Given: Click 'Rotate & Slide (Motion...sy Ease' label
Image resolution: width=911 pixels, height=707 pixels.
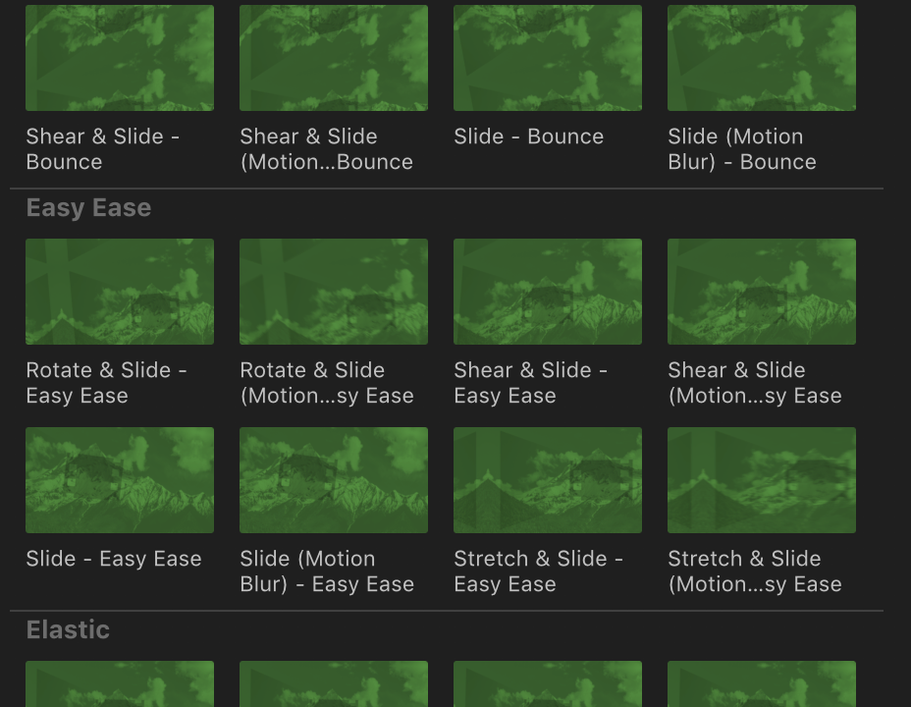Looking at the screenshot, I should click(x=327, y=383).
